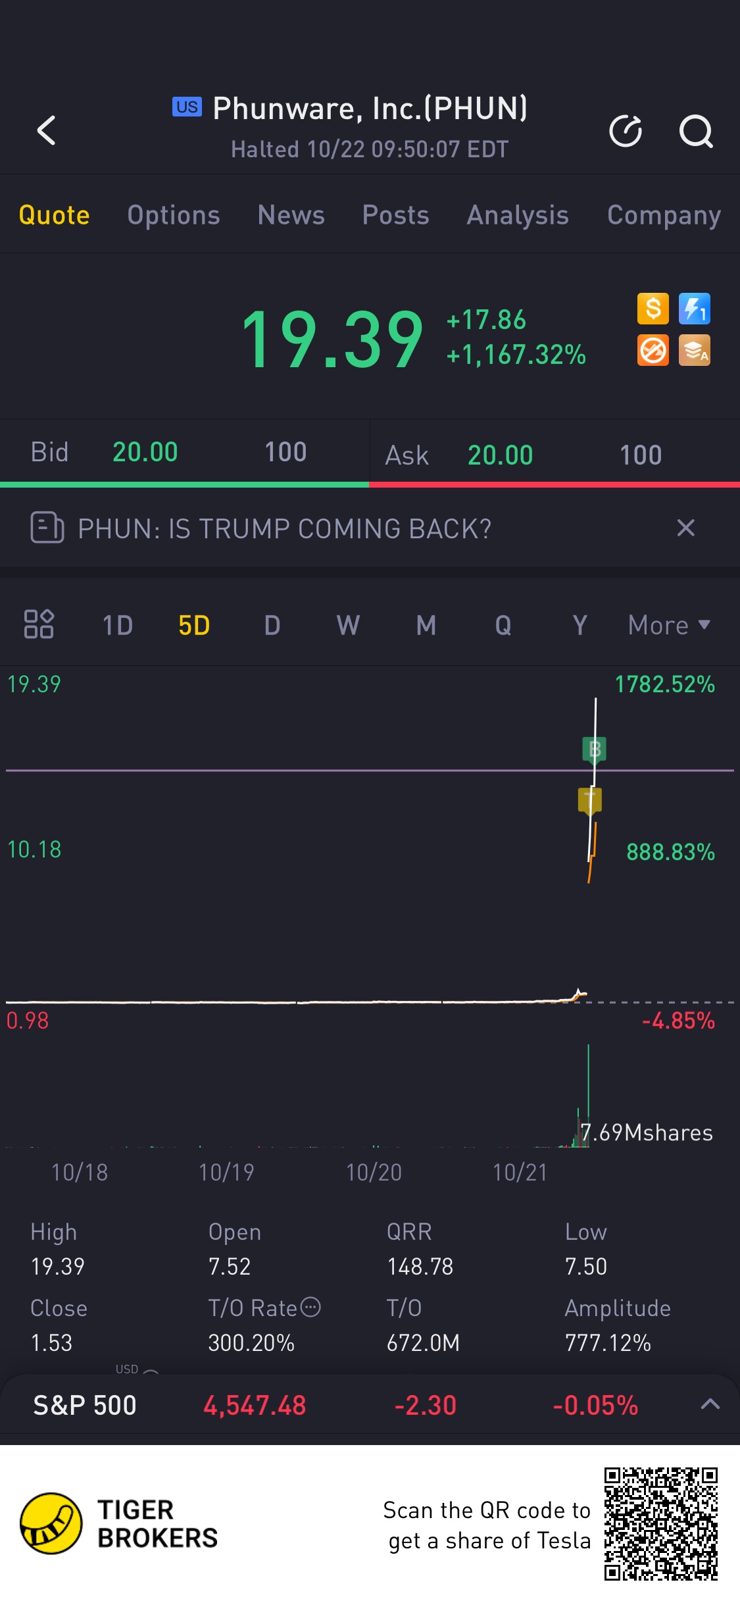
Task: Tap the T/O Rate info icon
Action: pos(310,1307)
